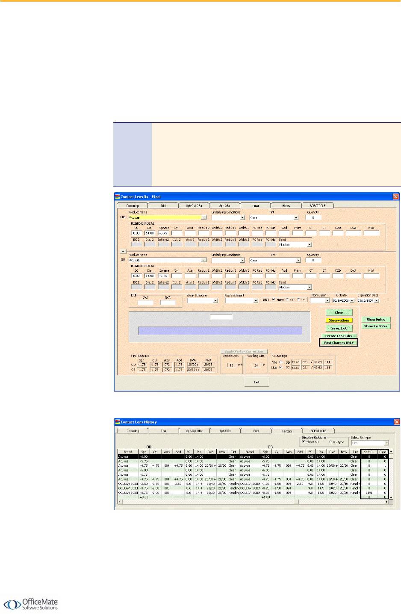Close the Contact Lens Rx - Final window

395,196
